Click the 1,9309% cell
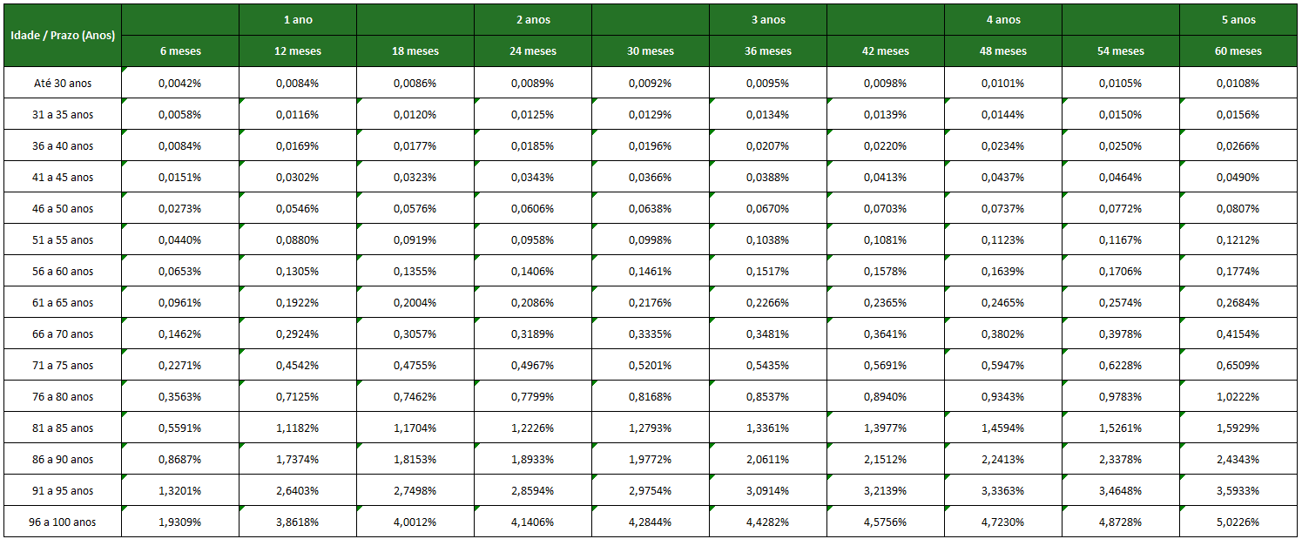The height and width of the screenshot is (539, 1302). coord(180,522)
